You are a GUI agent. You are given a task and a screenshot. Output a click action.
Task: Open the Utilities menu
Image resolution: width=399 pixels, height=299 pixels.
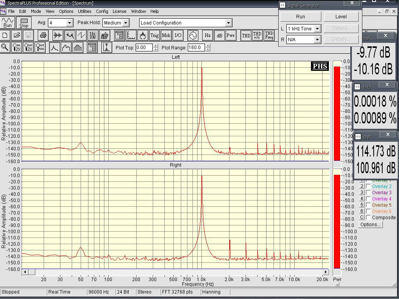point(85,11)
